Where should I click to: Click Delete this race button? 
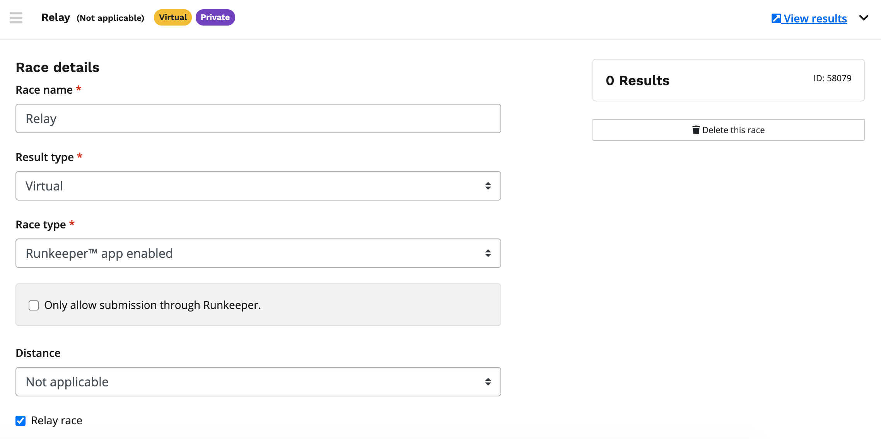(x=728, y=130)
